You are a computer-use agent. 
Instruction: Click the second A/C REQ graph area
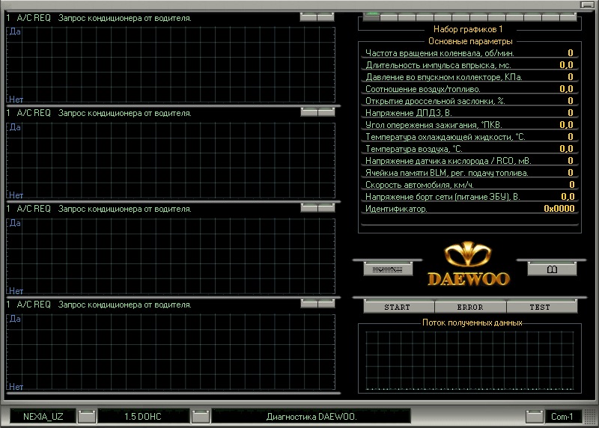click(x=171, y=160)
